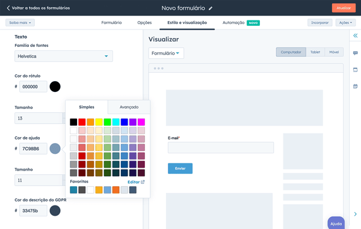The image size is (361, 229).
Task: Switch to the Formulário tab
Action: point(111,22)
